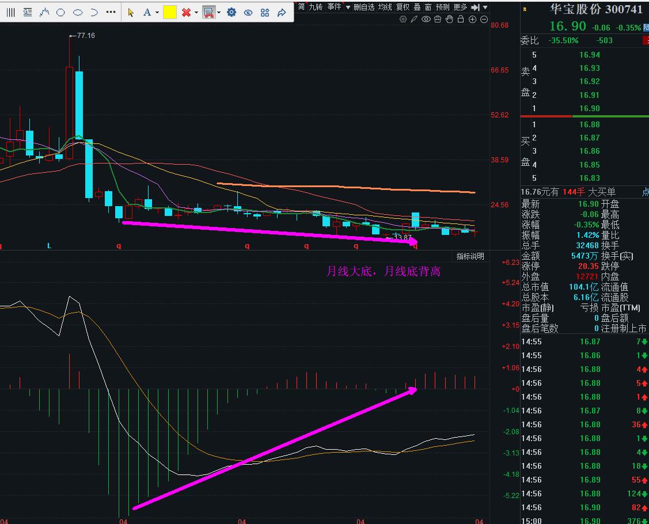The height and width of the screenshot is (524, 649).
Task: Open the 复权 price adjustment menu
Action: (x=403, y=7)
